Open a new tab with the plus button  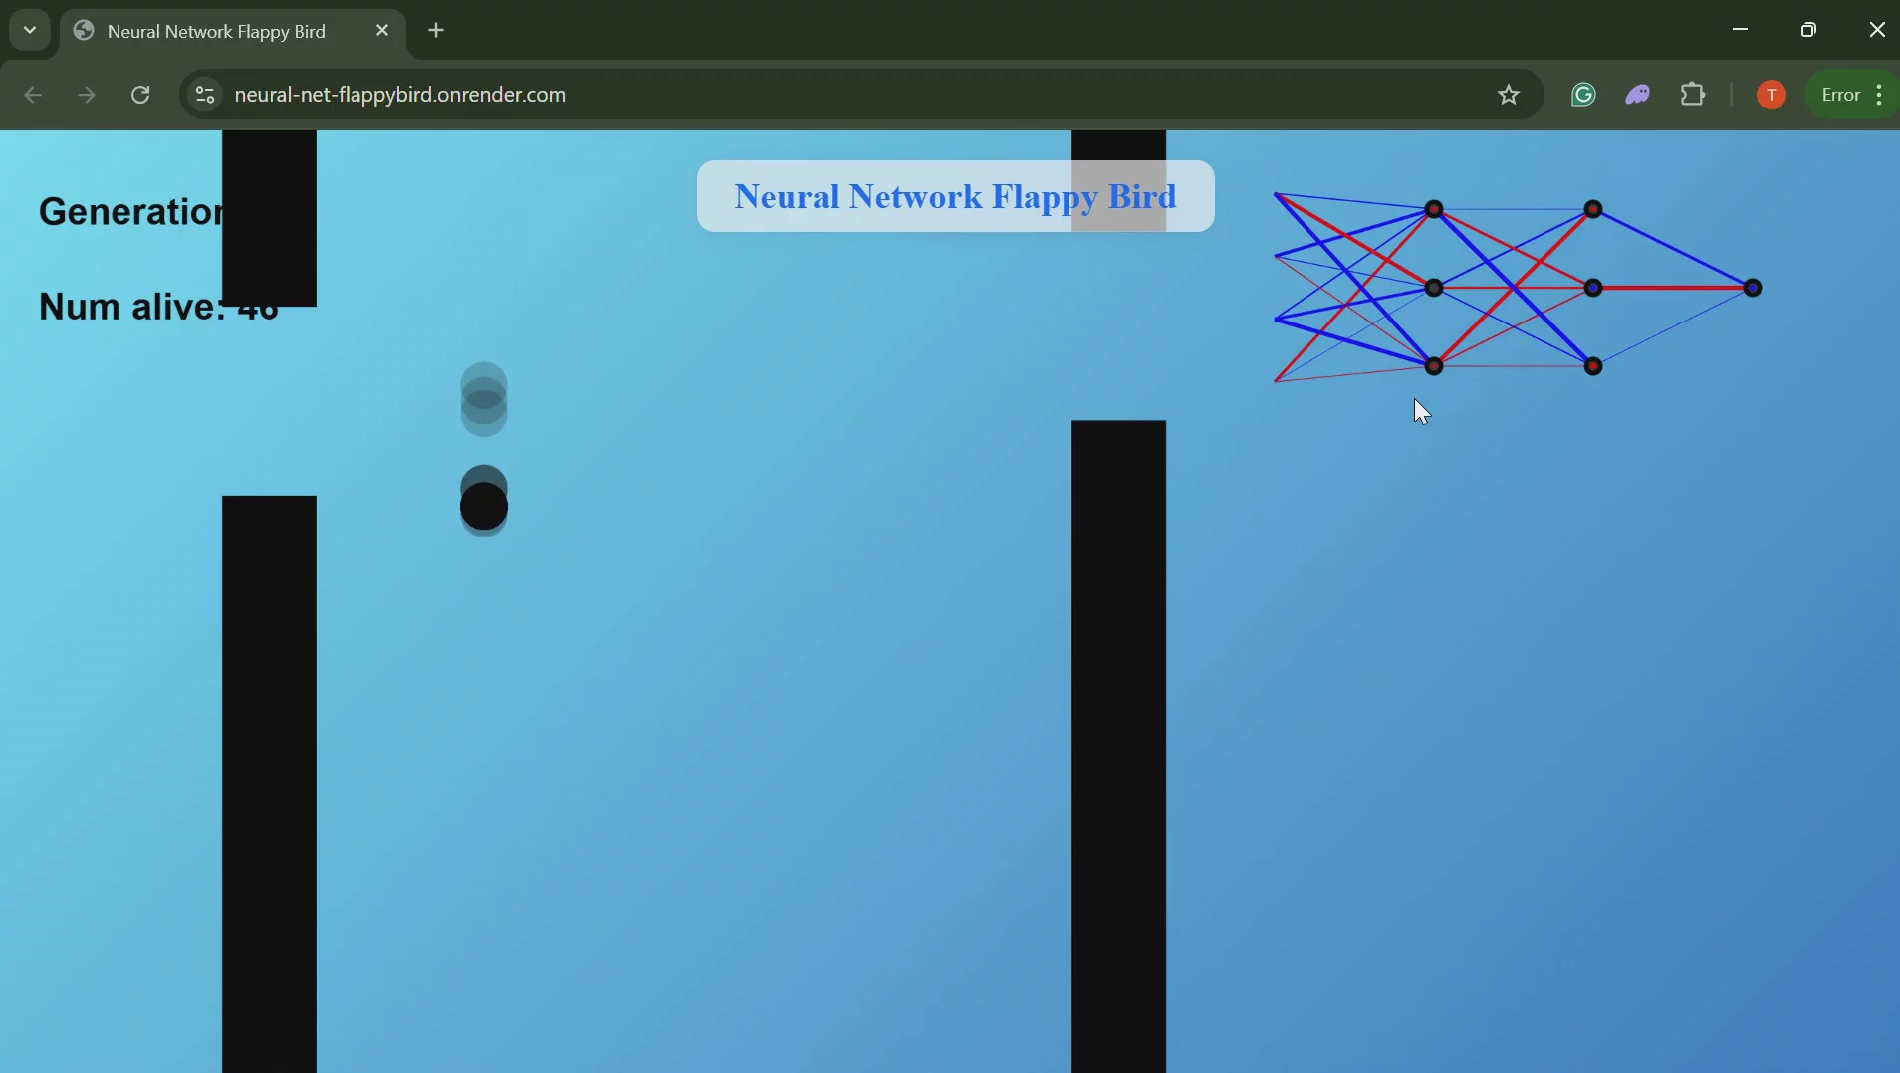click(x=437, y=30)
